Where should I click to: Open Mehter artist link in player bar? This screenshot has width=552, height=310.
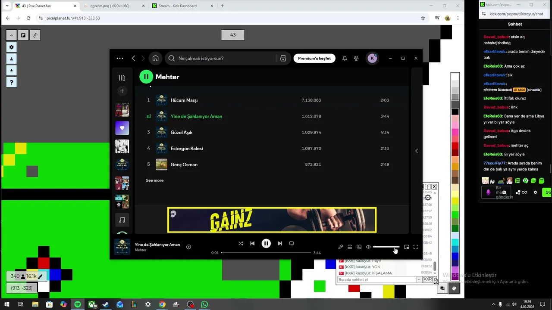[x=141, y=250]
